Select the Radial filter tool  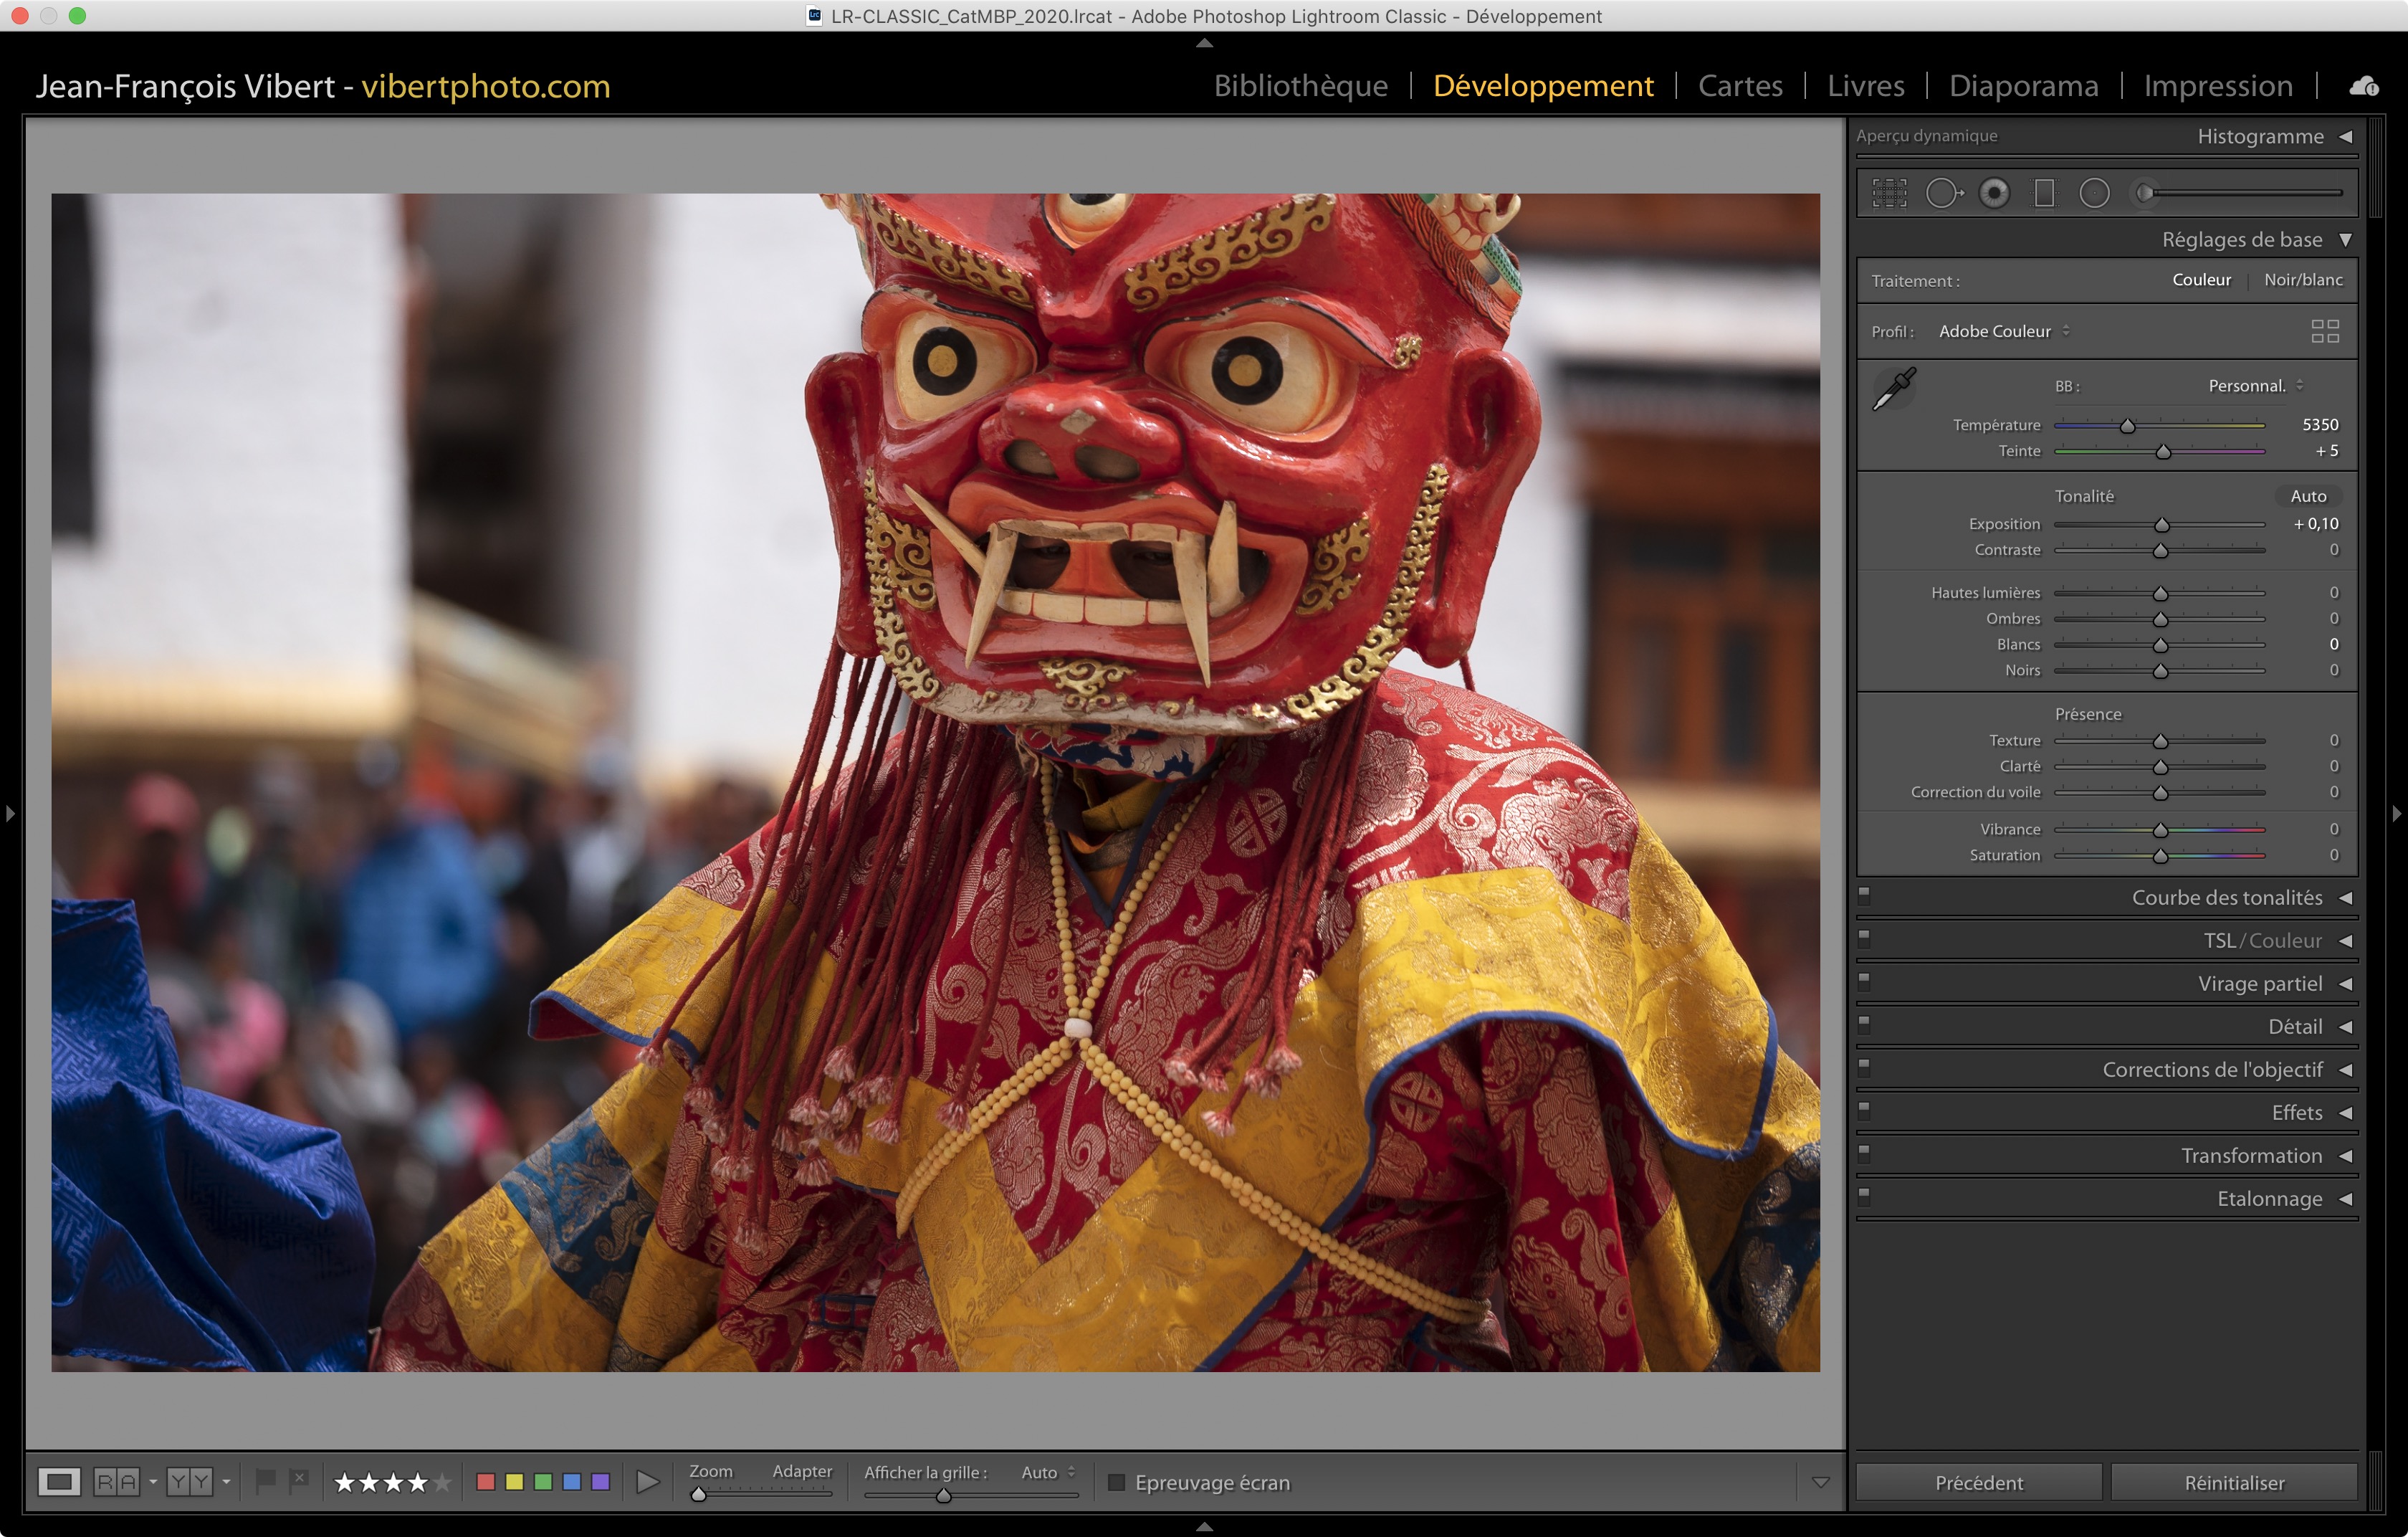point(2094,193)
